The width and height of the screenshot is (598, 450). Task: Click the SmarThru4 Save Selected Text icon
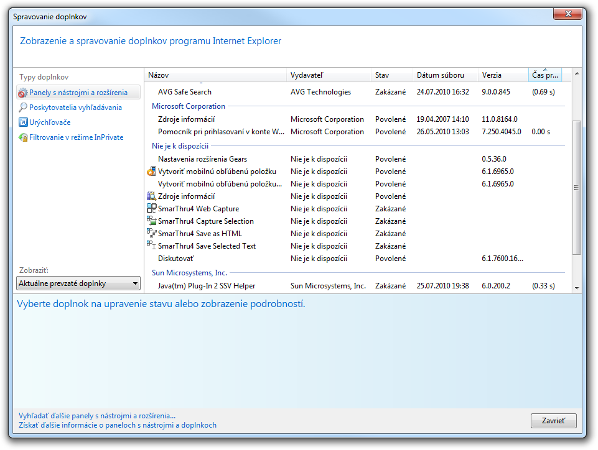point(151,246)
